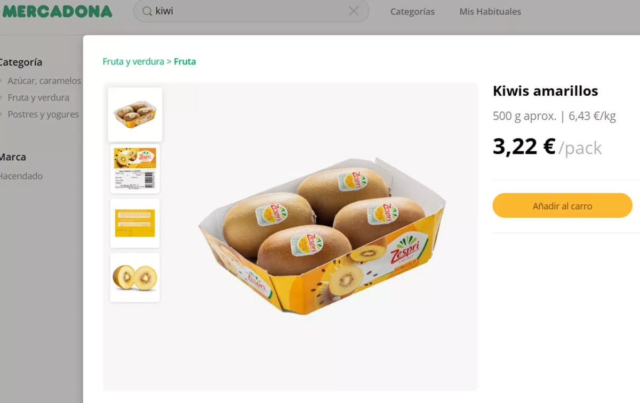
Task: Select the Azúcar, caramelos category
Action: pyautogui.click(x=44, y=81)
